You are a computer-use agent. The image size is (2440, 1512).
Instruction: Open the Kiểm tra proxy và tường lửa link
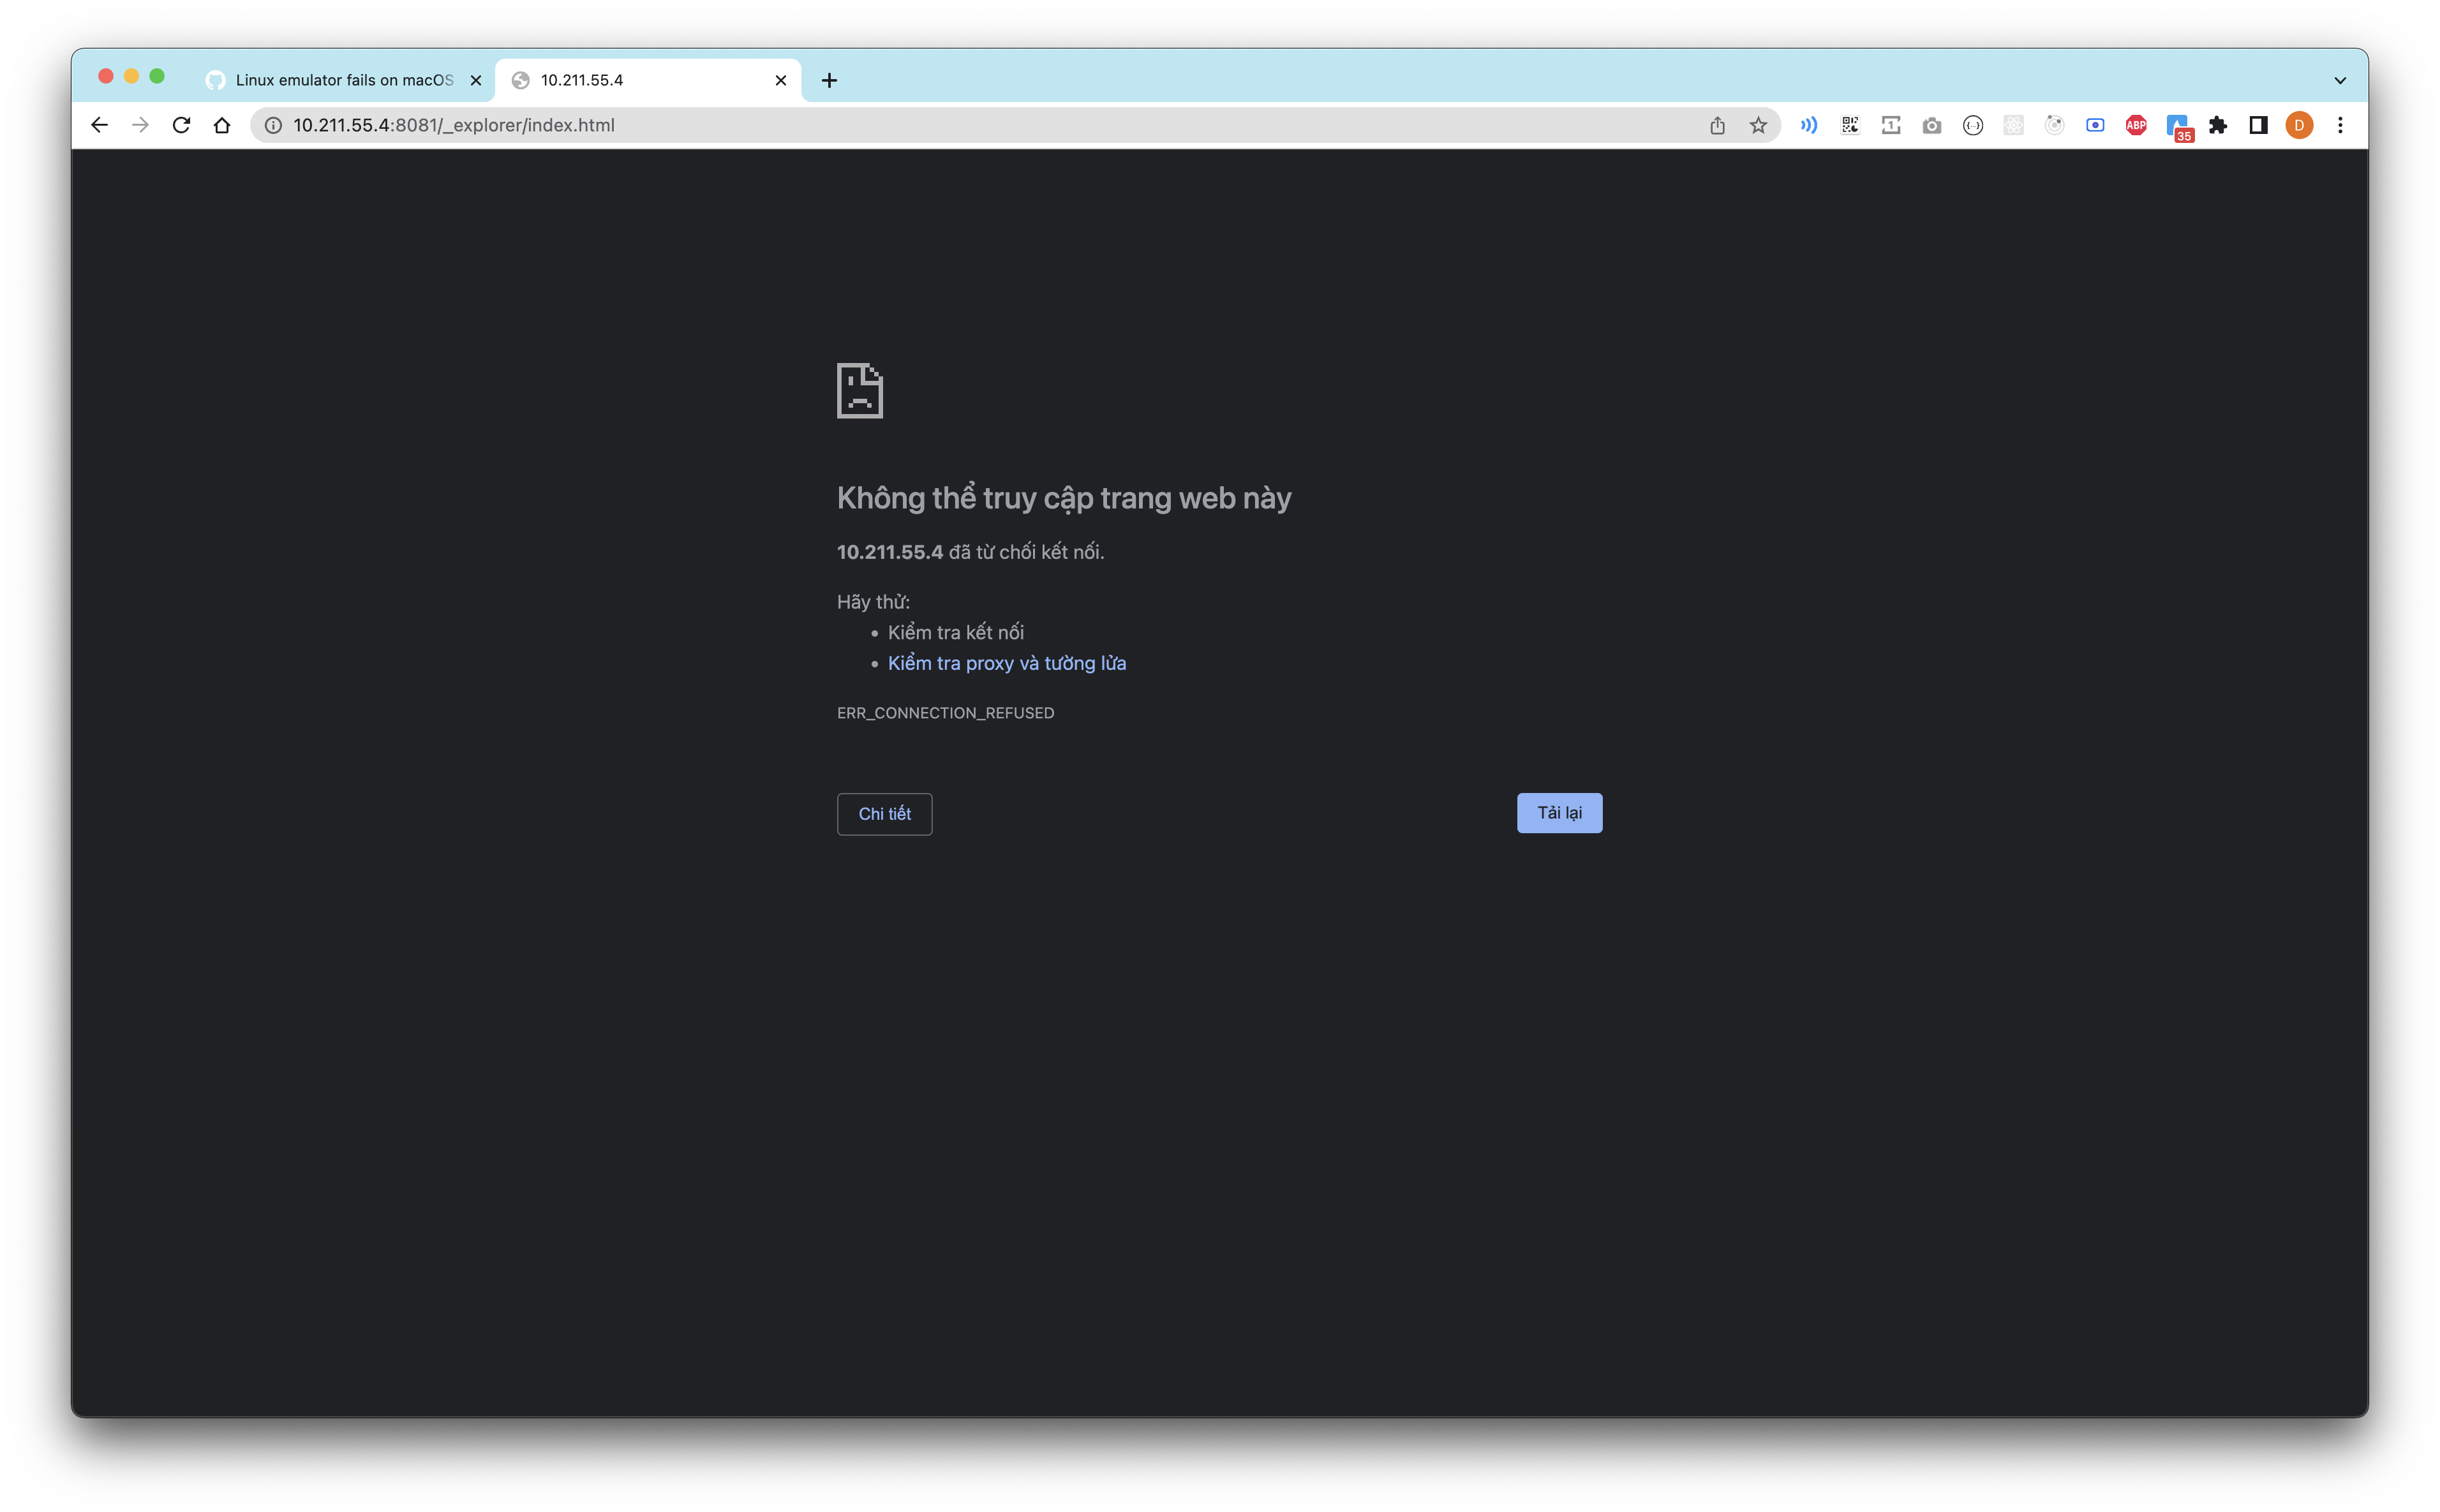pos(1006,663)
